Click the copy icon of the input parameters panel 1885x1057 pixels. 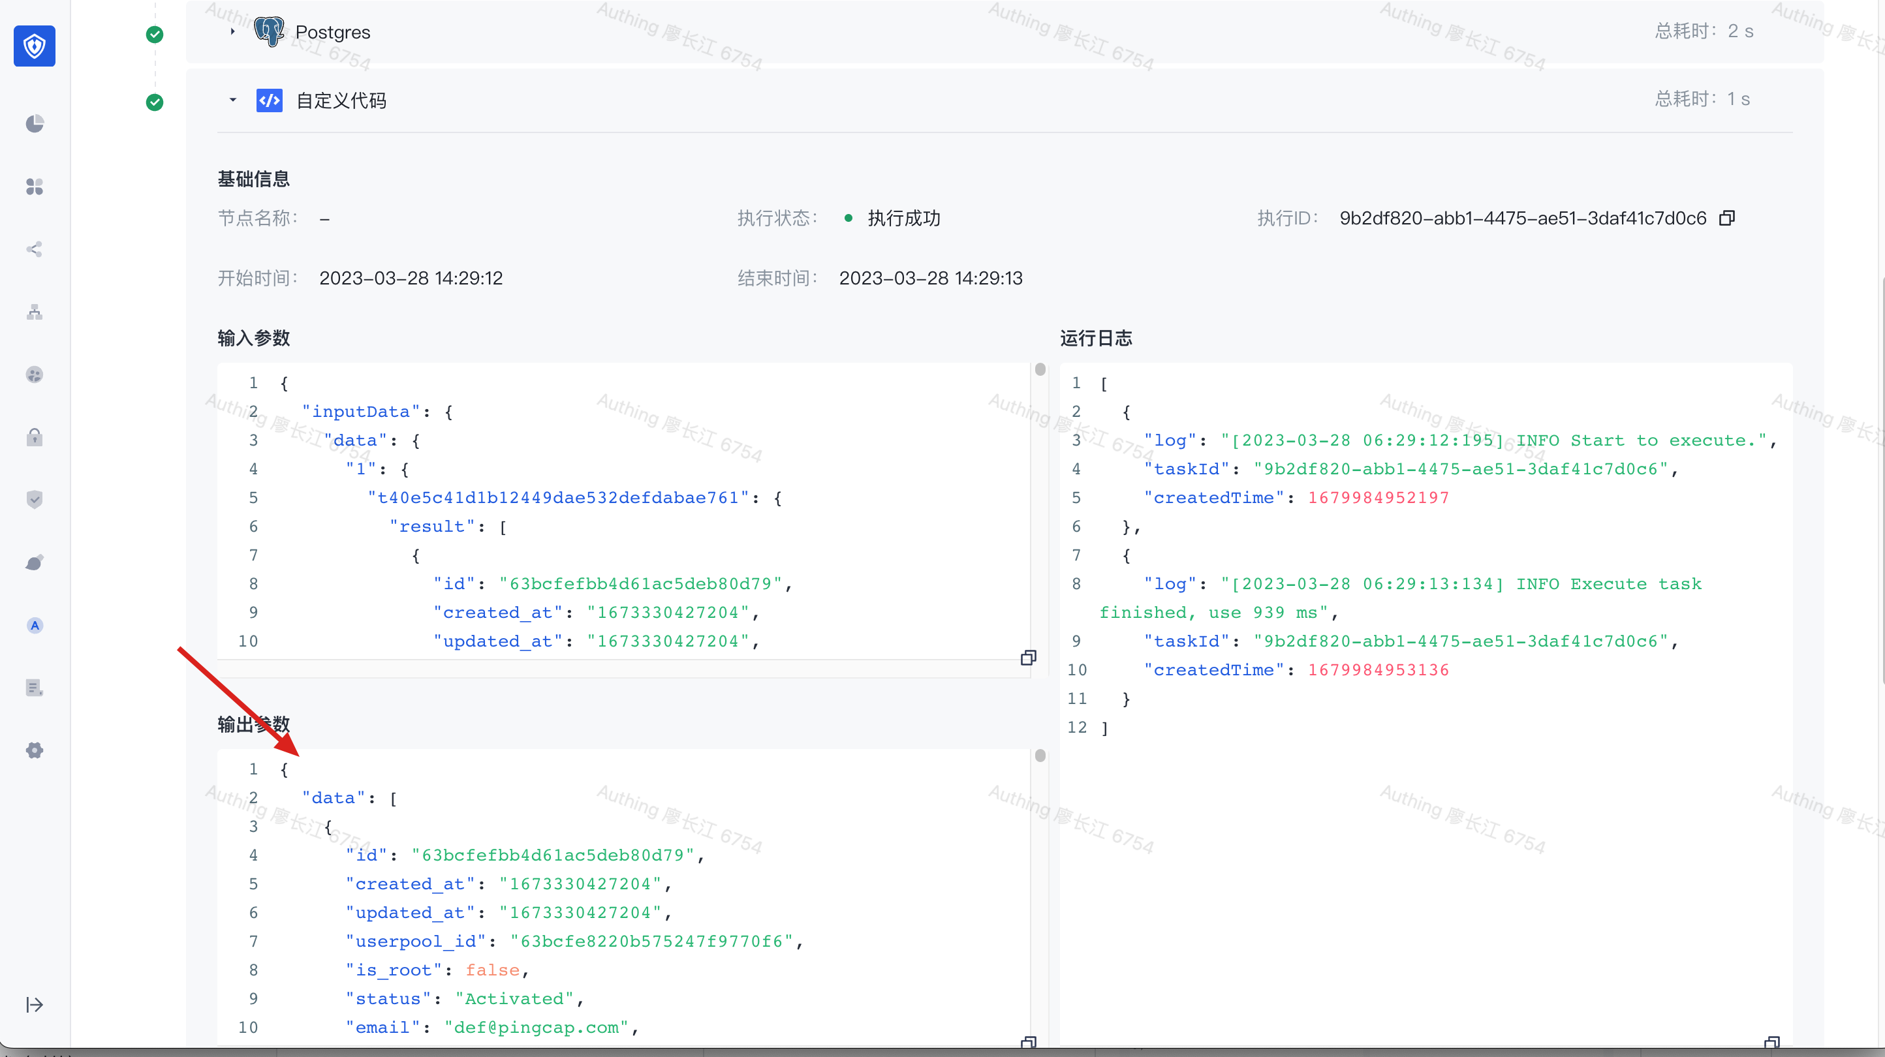(x=1028, y=658)
